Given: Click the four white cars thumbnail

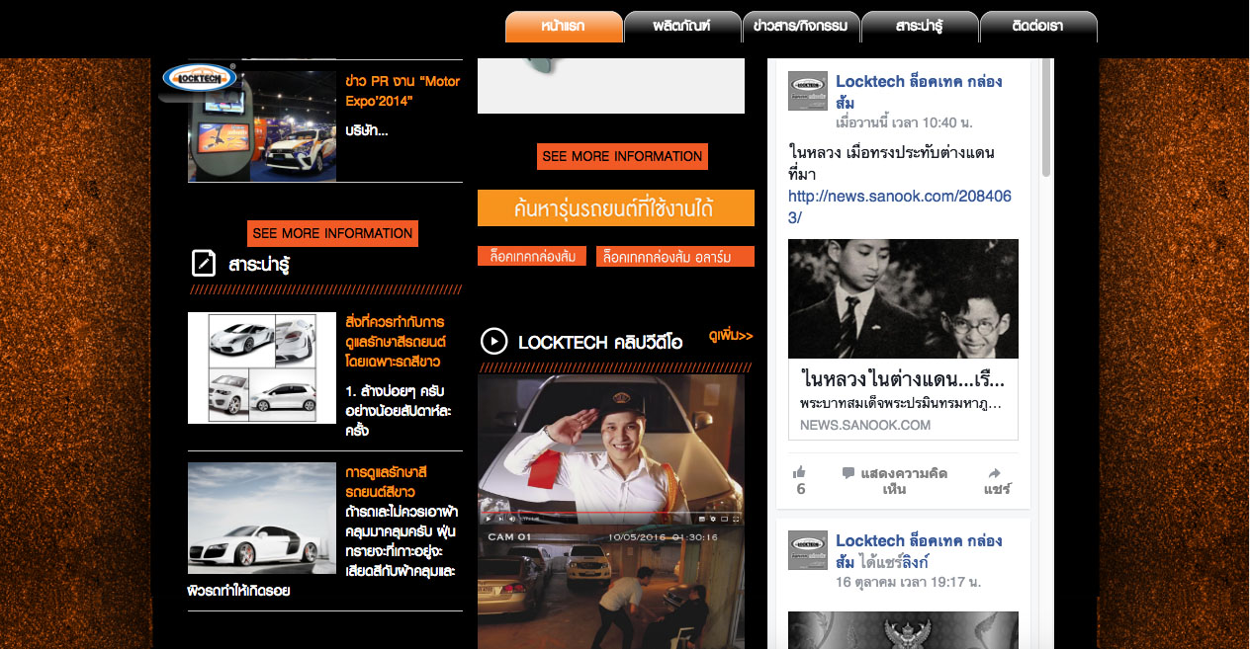Looking at the screenshot, I should tap(262, 367).
